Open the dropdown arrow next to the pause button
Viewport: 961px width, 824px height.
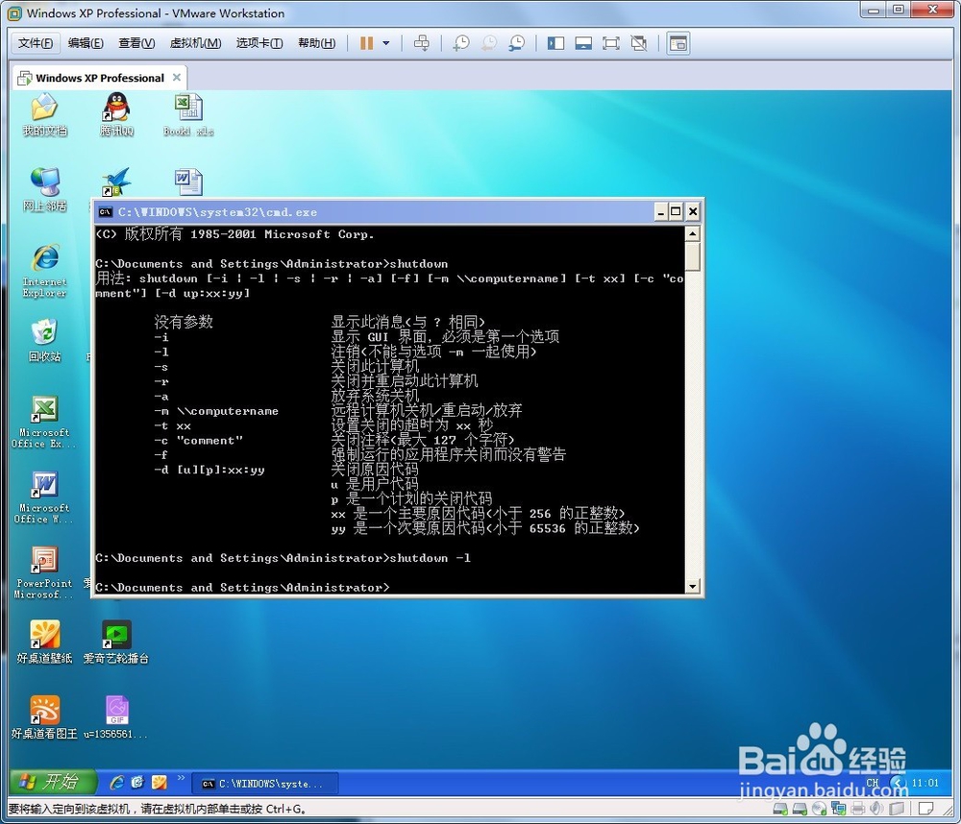[x=386, y=43]
